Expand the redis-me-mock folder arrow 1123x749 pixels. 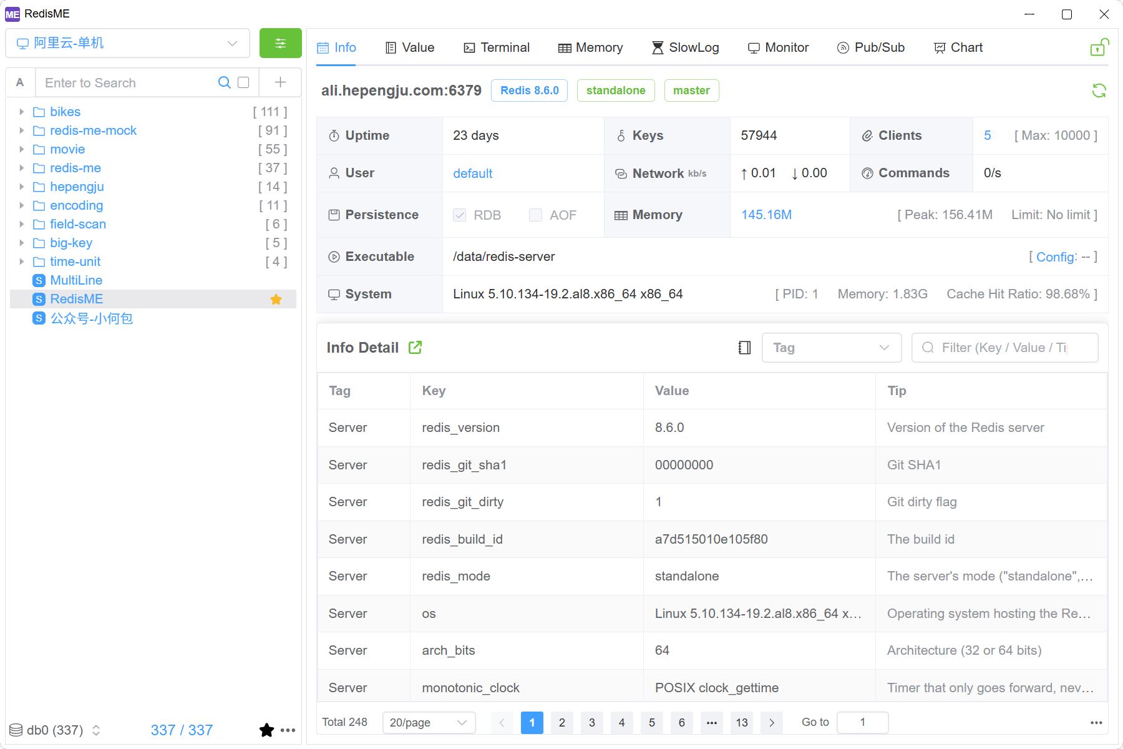[x=21, y=130]
